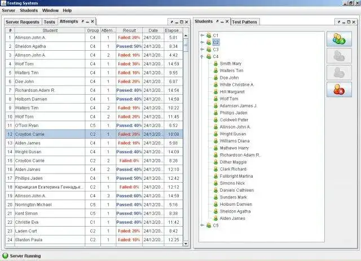The height and width of the screenshot is (261, 361).
Task: Open the Server menu
Action: [x=8, y=11]
